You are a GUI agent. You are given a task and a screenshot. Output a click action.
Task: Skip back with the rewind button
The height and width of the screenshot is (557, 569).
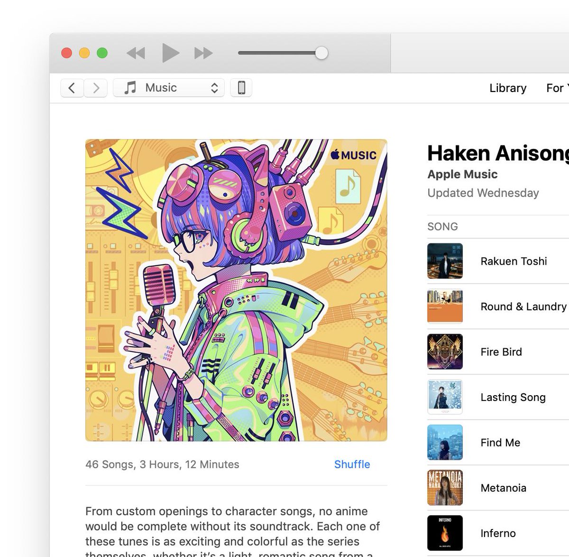[x=136, y=53]
